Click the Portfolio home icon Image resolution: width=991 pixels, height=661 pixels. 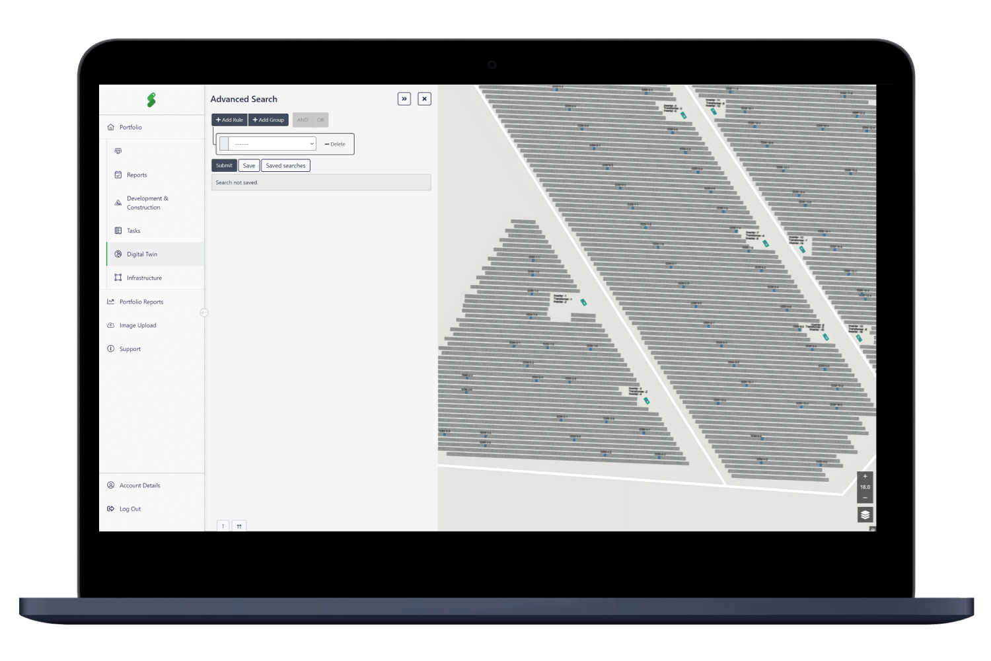click(110, 127)
